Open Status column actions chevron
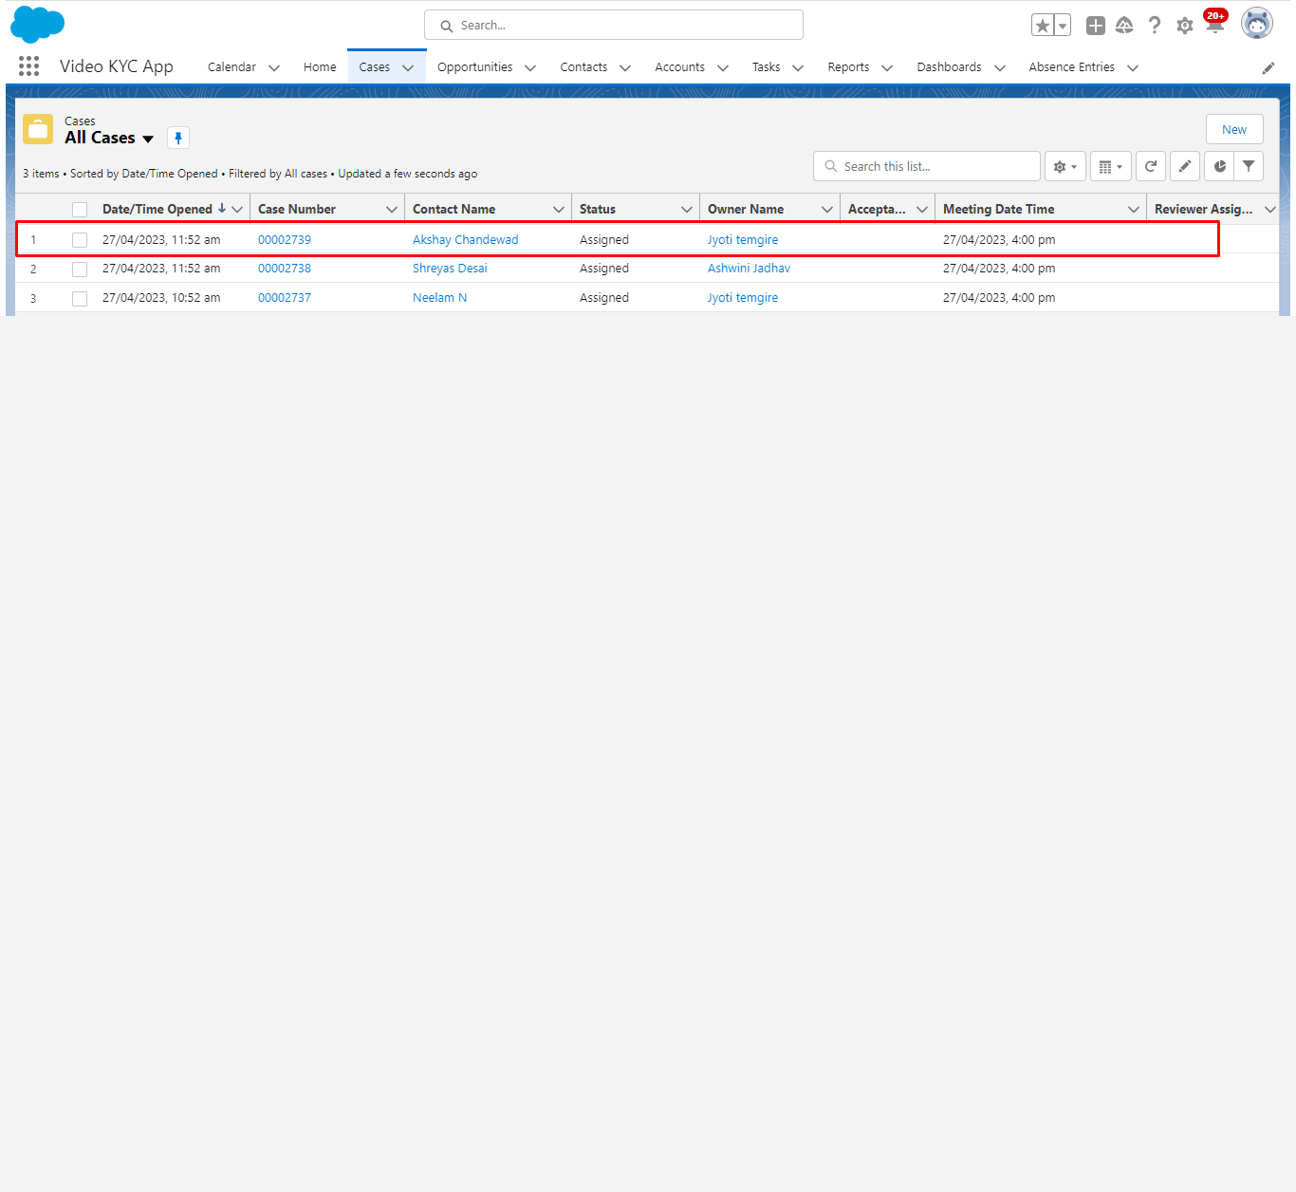1296x1192 pixels. click(687, 209)
